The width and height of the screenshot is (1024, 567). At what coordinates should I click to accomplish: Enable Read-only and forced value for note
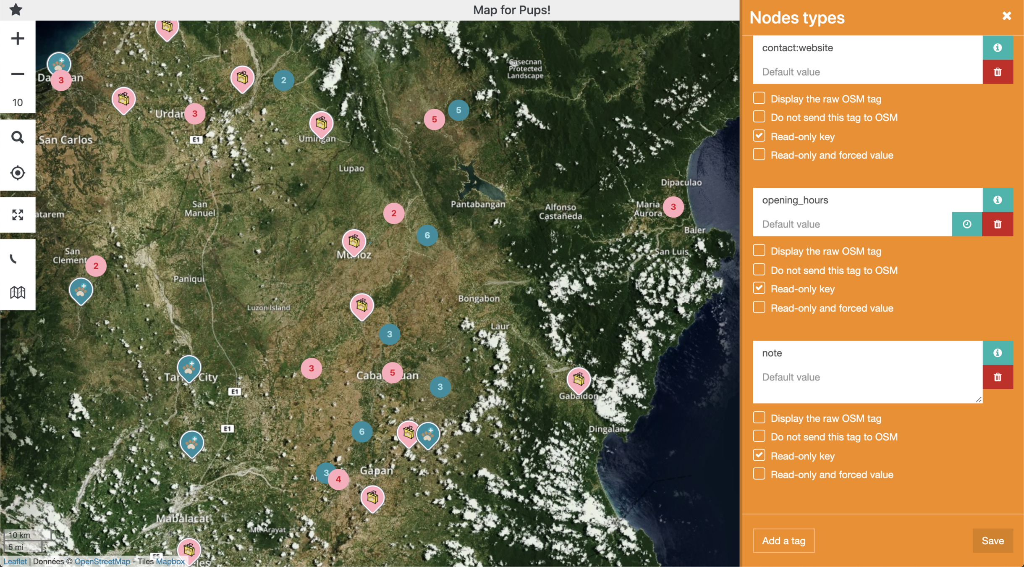(759, 474)
